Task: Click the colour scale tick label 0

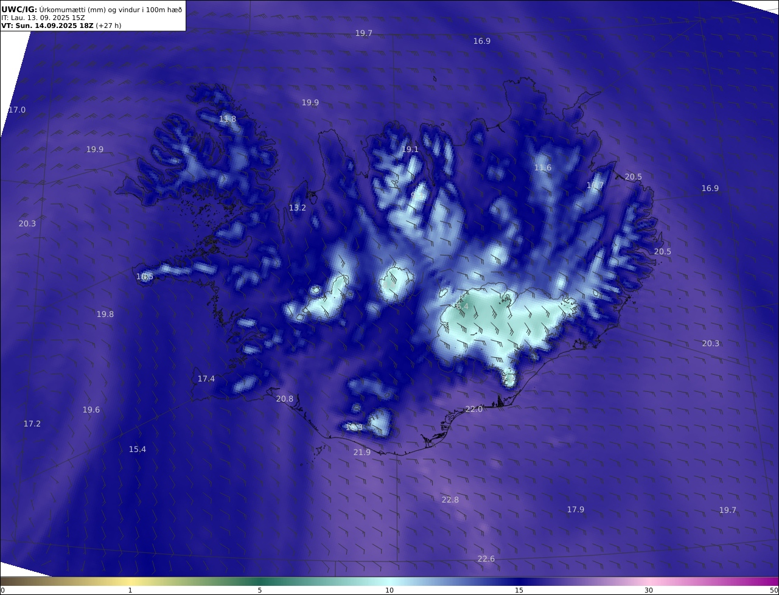Action: [x=2, y=590]
